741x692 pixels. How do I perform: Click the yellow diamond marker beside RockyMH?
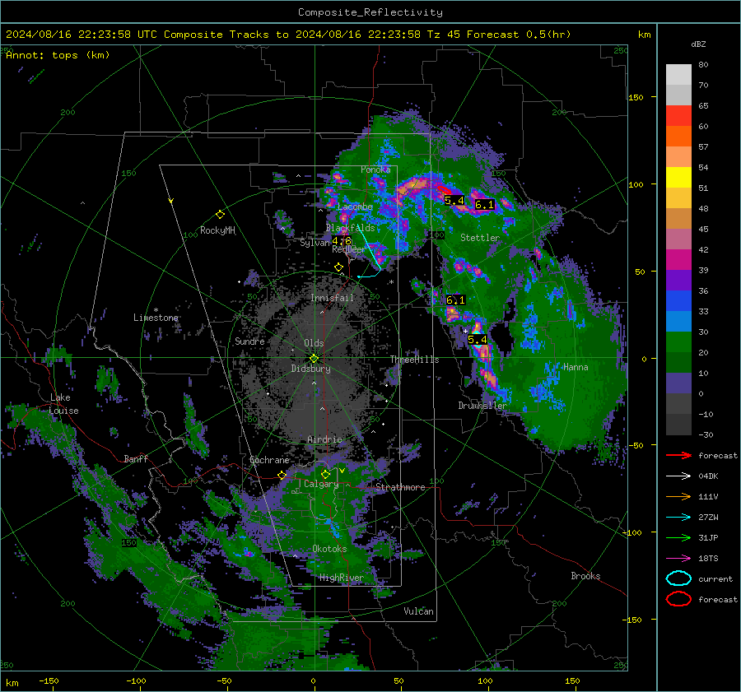220,215
